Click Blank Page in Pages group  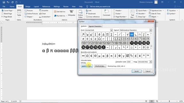(x=7, y=14)
